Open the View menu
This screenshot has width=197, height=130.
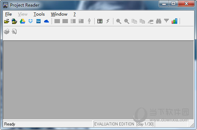coord(23,14)
